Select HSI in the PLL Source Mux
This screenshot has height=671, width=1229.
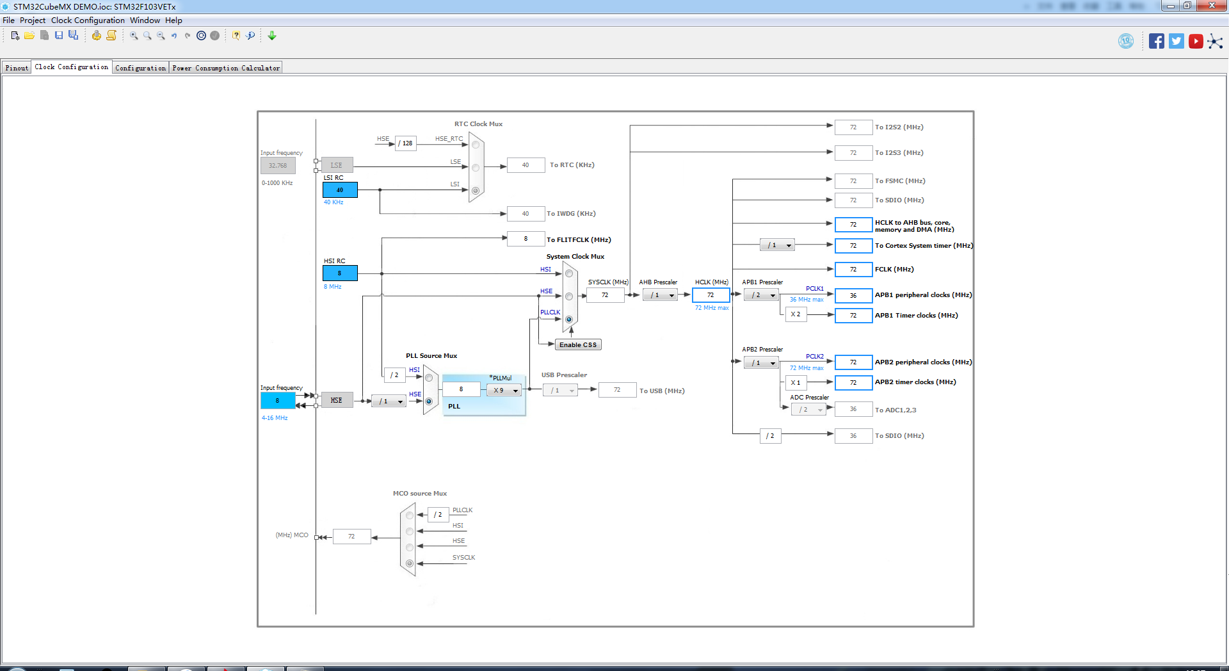pyautogui.click(x=429, y=378)
